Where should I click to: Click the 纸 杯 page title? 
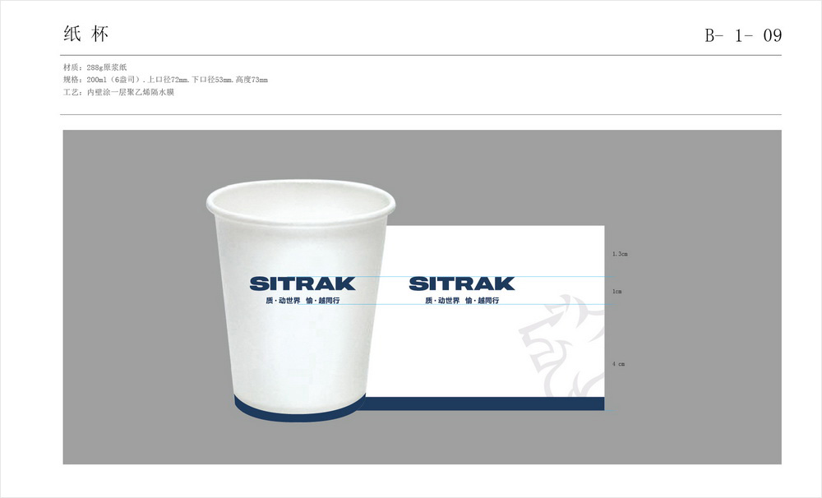[85, 35]
